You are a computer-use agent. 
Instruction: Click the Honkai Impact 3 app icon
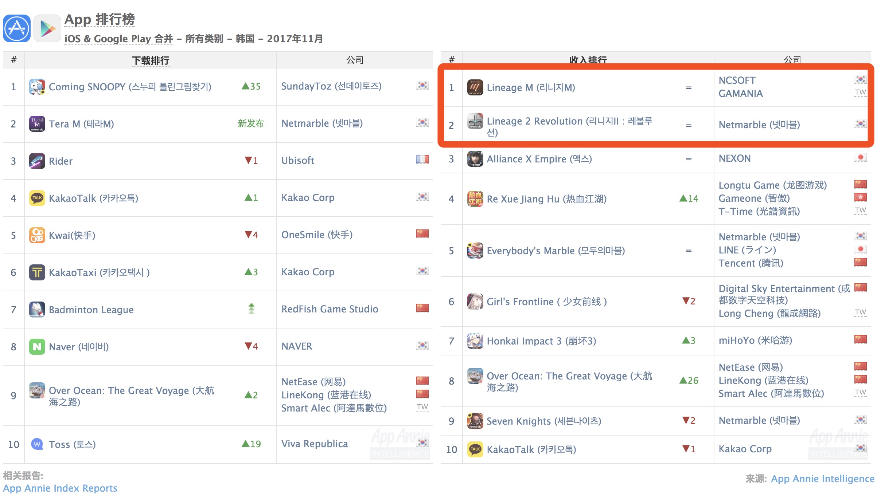pos(475,341)
